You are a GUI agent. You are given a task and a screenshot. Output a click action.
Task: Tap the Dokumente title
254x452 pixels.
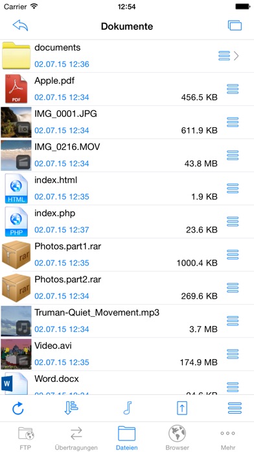(127, 26)
